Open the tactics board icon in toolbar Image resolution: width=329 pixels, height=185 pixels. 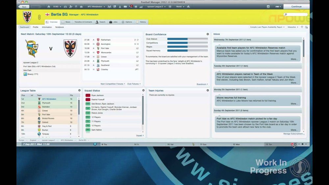click(x=114, y=7)
